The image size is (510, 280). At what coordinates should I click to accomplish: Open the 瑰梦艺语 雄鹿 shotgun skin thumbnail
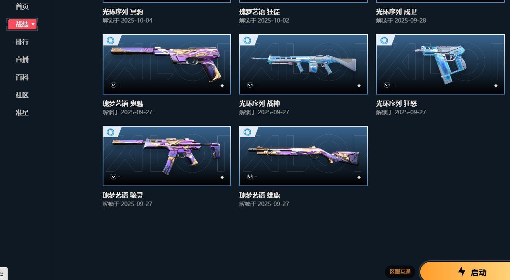pyautogui.click(x=304, y=156)
